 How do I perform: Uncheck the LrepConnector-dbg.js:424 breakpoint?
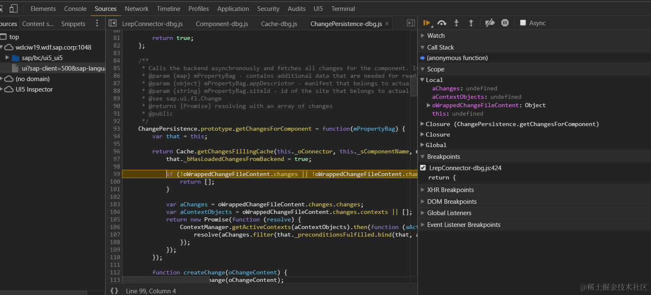point(423,168)
